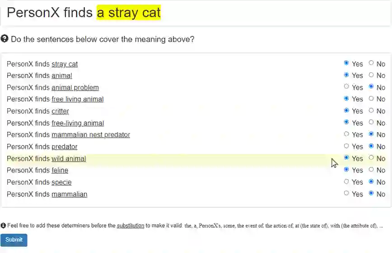Select Yes for "stray cat"

[346, 63]
